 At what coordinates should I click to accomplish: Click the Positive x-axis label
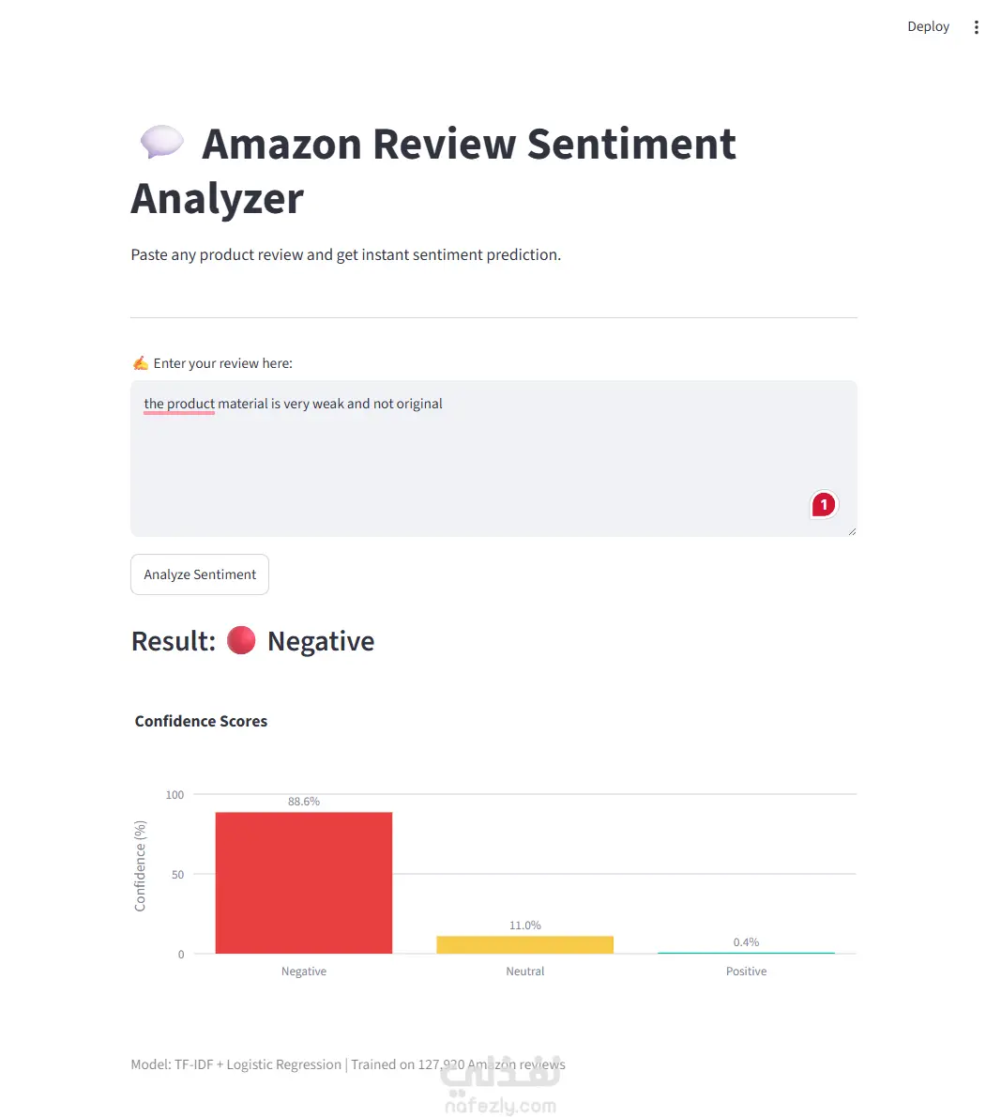[746, 971]
